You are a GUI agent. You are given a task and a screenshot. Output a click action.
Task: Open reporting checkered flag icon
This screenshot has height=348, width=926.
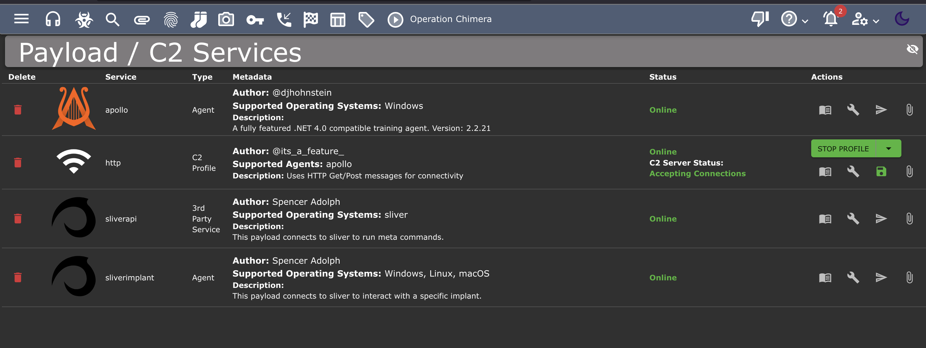point(311,20)
